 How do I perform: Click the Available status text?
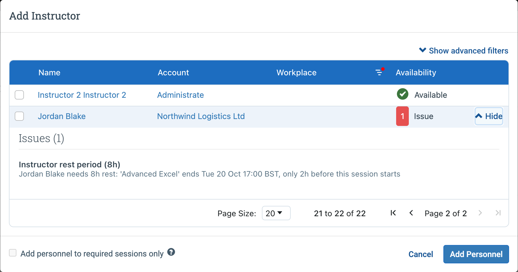coord(431,95)
